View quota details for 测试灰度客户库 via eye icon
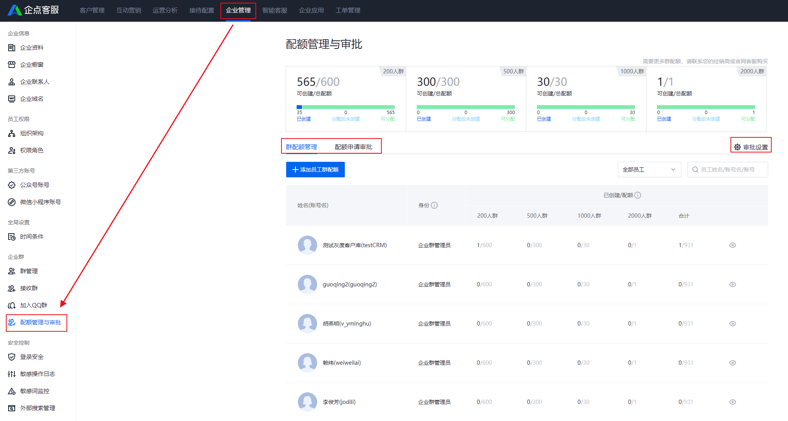Screen dimensions: 788x421 tap(732, 245)
